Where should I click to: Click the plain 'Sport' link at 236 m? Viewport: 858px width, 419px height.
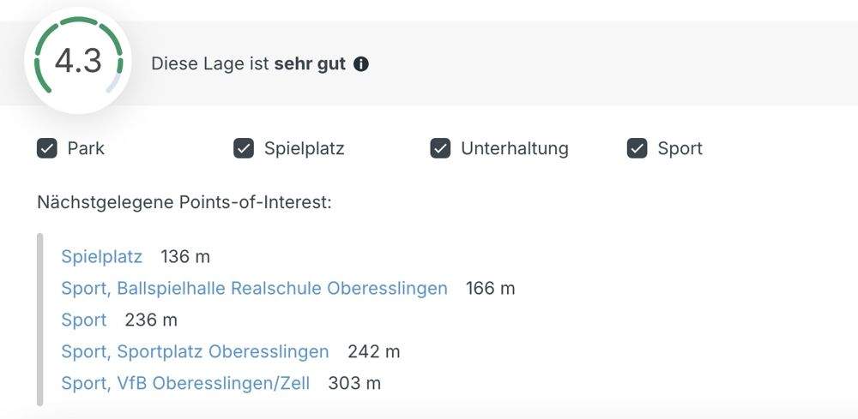coord(84,320)
